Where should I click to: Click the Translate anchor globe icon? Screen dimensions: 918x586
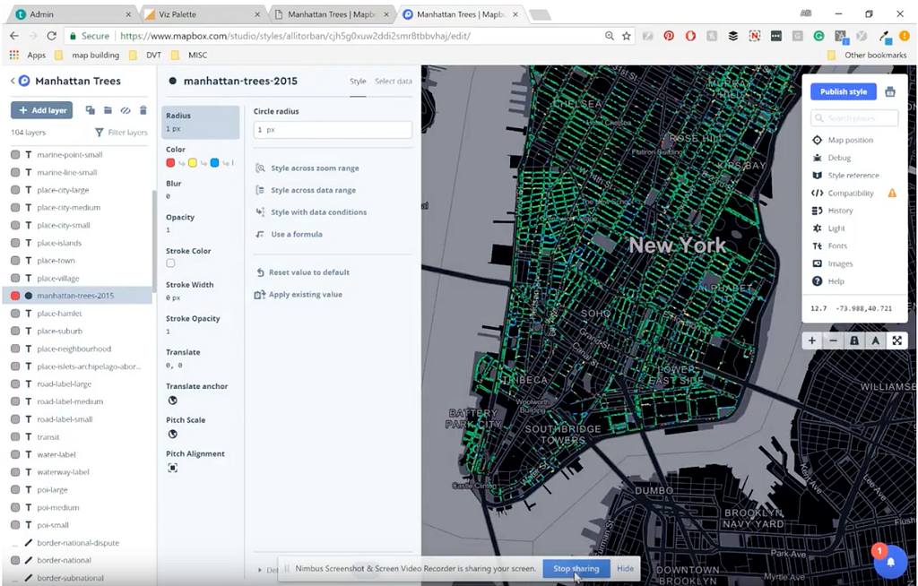[x=173, y=401]
